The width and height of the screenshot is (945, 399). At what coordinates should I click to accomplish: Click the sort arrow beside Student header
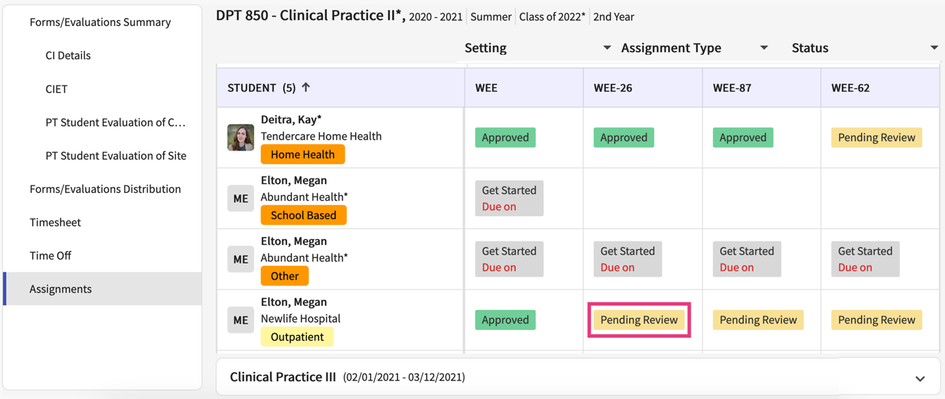tap(306, 87)
